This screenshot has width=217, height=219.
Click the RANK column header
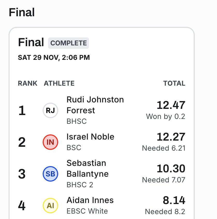pyautogui.click(x=28, y=83)
